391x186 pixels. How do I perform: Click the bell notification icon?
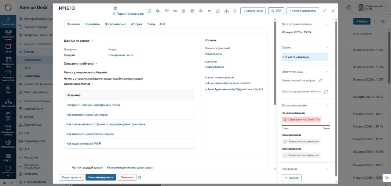[235, 11]
